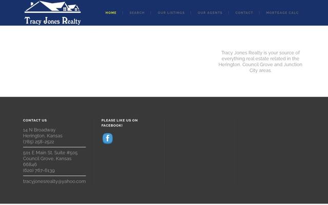Open the Mortgage Calc page
This screenshot has height=205, width=328.
click(x=282, y=13)
